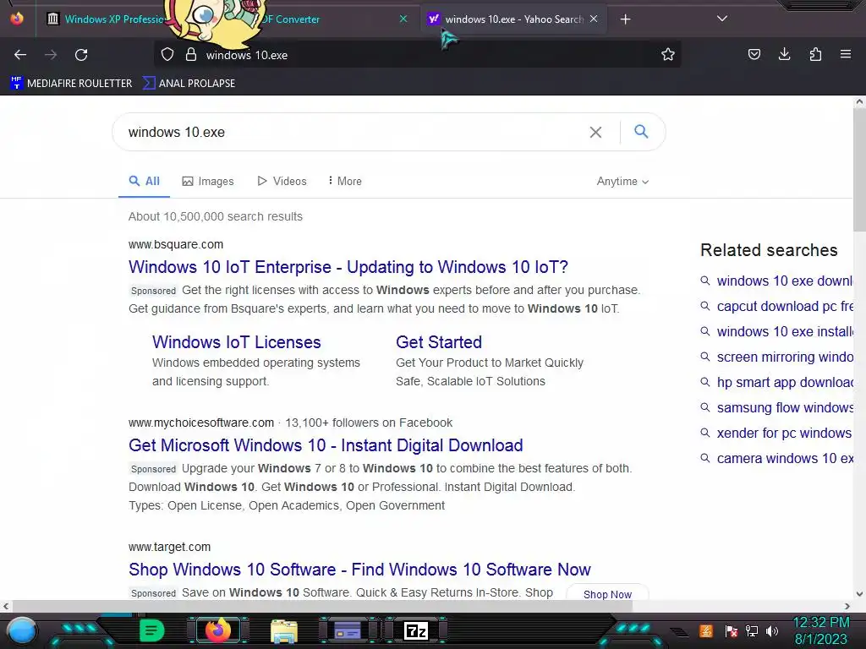Open the Firefox hamburger application menu
This screenshot has width=866, height=649.
pyautogui.click(x=846, y=55)
